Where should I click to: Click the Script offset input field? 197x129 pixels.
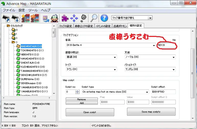163,92
